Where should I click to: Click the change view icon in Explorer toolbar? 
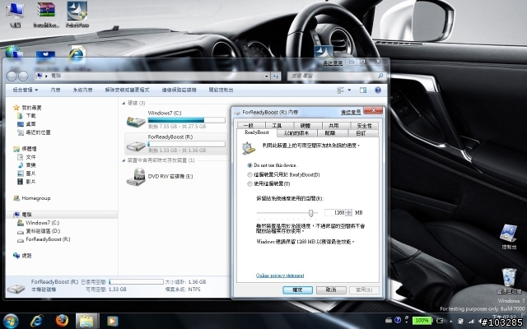[x=340, y=90]
